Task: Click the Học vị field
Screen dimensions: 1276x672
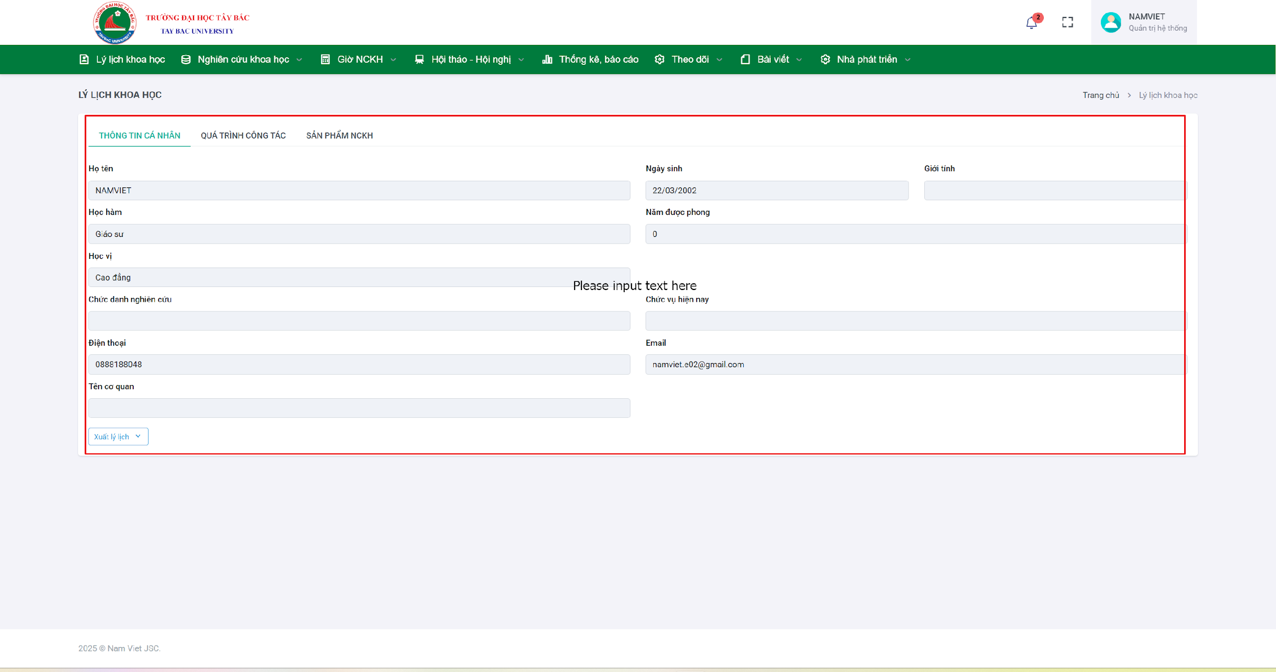Action: (x=359, y=277)
